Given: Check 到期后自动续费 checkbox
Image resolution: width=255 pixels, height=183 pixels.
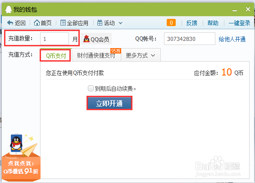Looking at the screenshot, I should 91,89.
